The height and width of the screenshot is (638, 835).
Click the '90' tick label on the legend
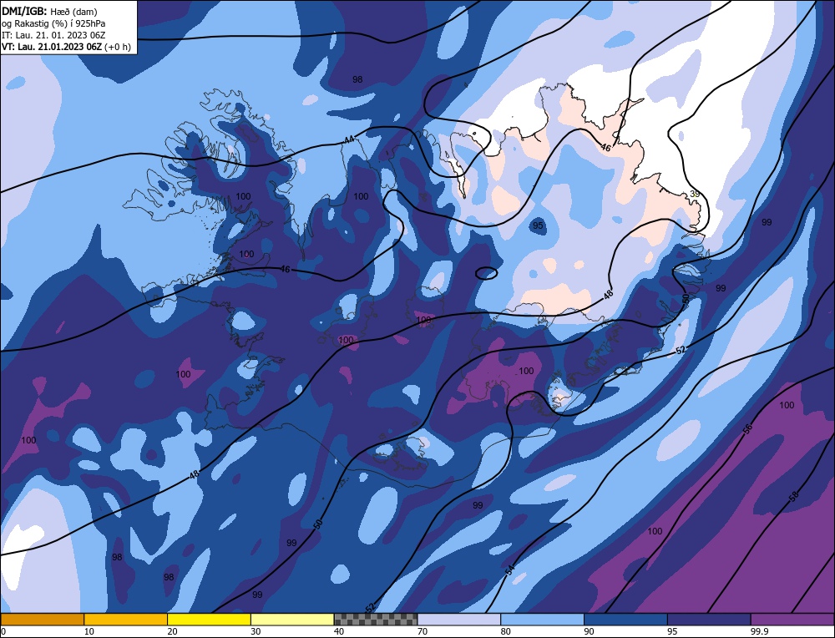click(589, 631)
